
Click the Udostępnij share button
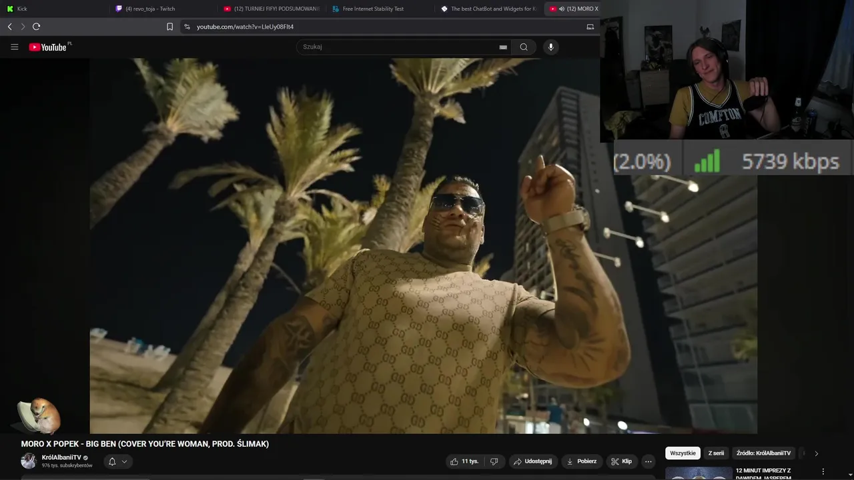tap(532, 461)
